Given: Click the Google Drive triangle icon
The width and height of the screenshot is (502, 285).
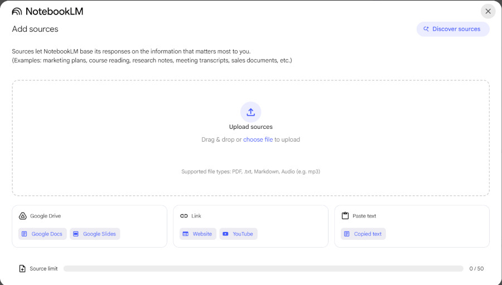Looking at the screenshot, I should tap(22, 216).
